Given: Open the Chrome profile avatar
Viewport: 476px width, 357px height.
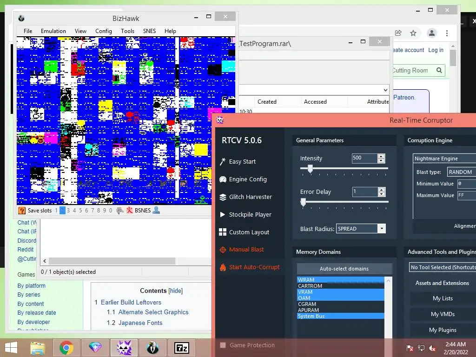Looking at the screenshot, I should [x=432, y=33].
